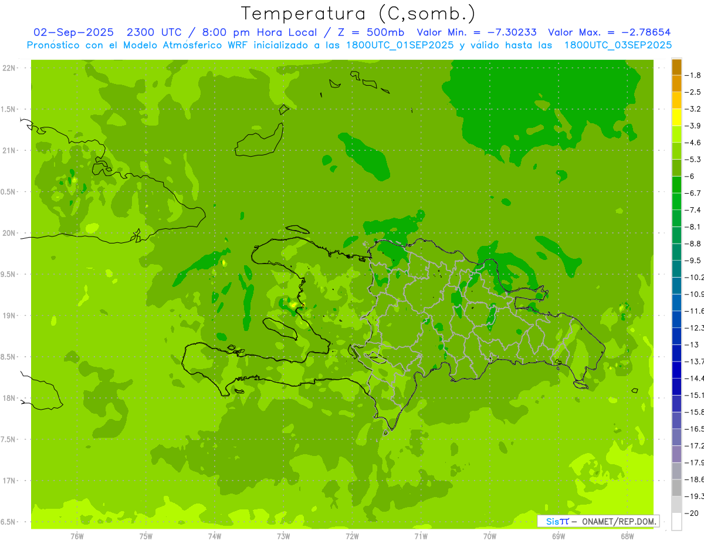The width and height of the screenshot is (704, 544).
Task: Click the "-6.7" colorbar label
Action: [x=693, y=193]
